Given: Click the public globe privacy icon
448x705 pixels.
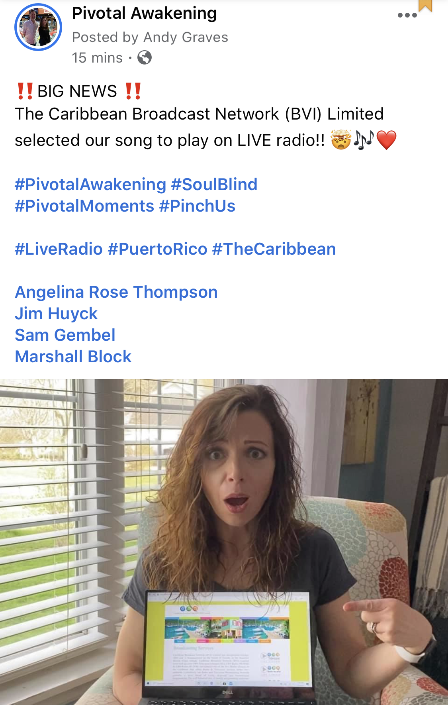Looking at the screenshot, I should (145, 58).
